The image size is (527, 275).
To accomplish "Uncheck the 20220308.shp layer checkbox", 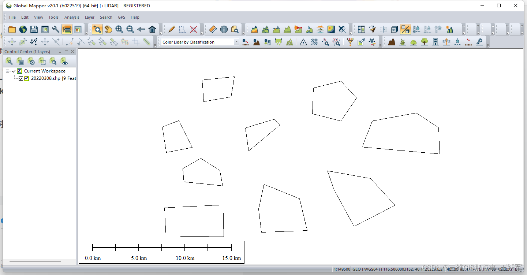I will (x=21, y=78).
